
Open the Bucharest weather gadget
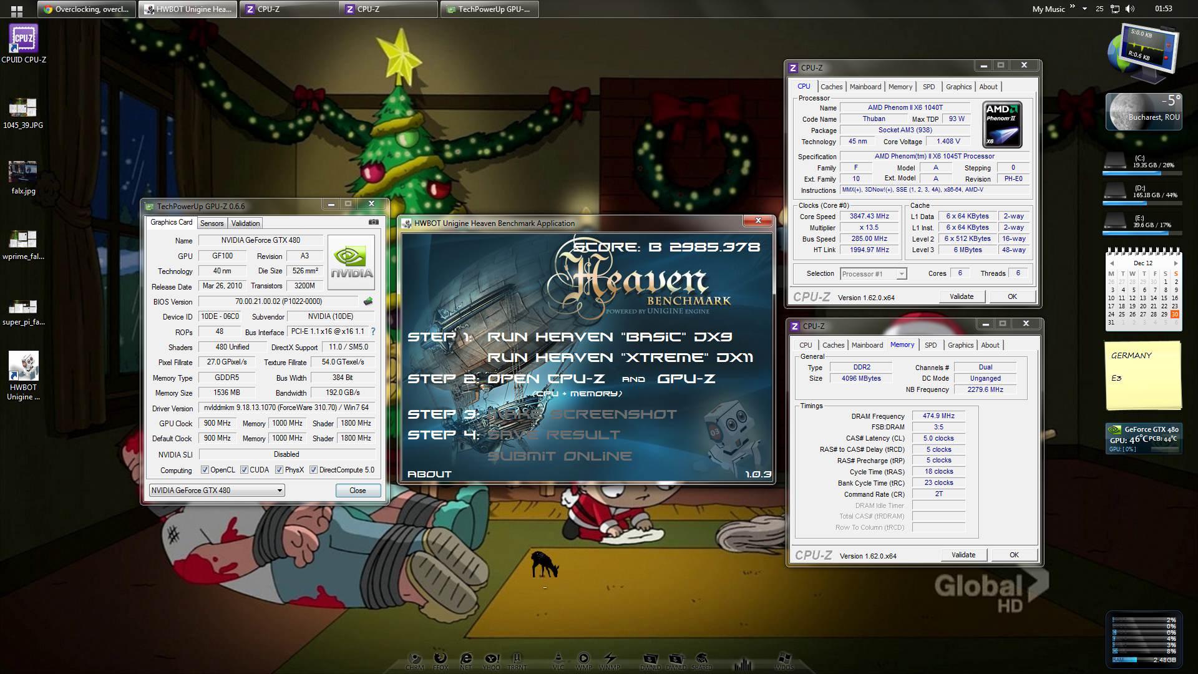tap(1144, 112)
